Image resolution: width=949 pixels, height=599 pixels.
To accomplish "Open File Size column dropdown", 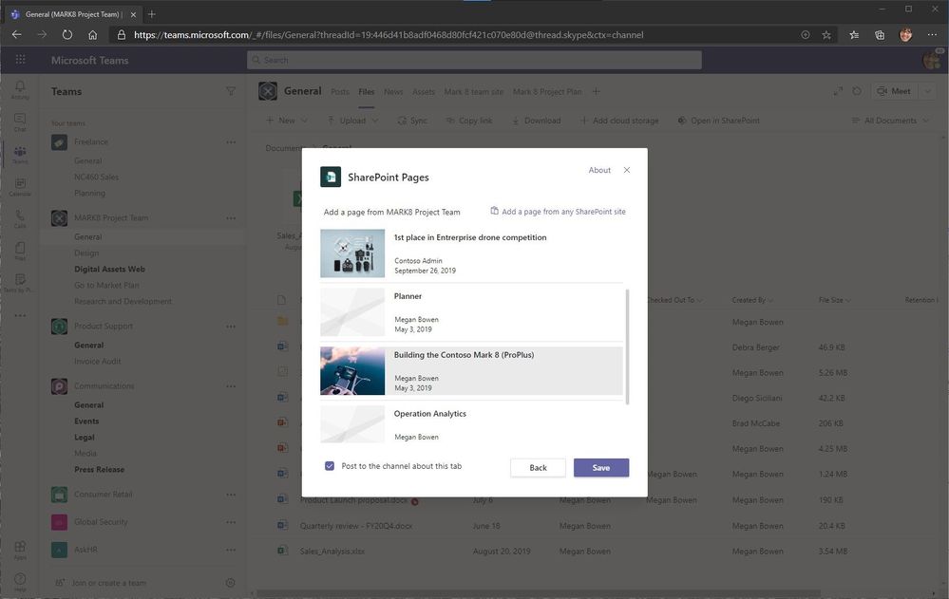I will [x=835, y=300].
